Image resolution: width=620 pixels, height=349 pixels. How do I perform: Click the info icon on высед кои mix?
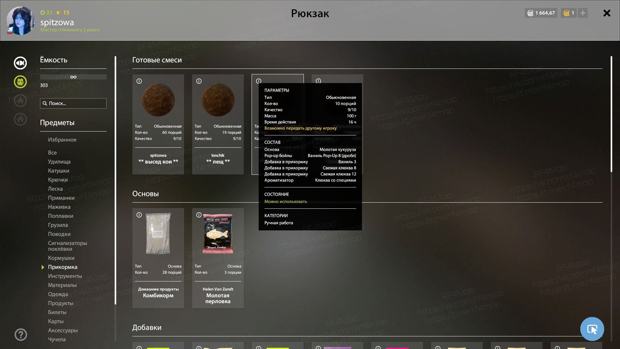tap(139, 81)
